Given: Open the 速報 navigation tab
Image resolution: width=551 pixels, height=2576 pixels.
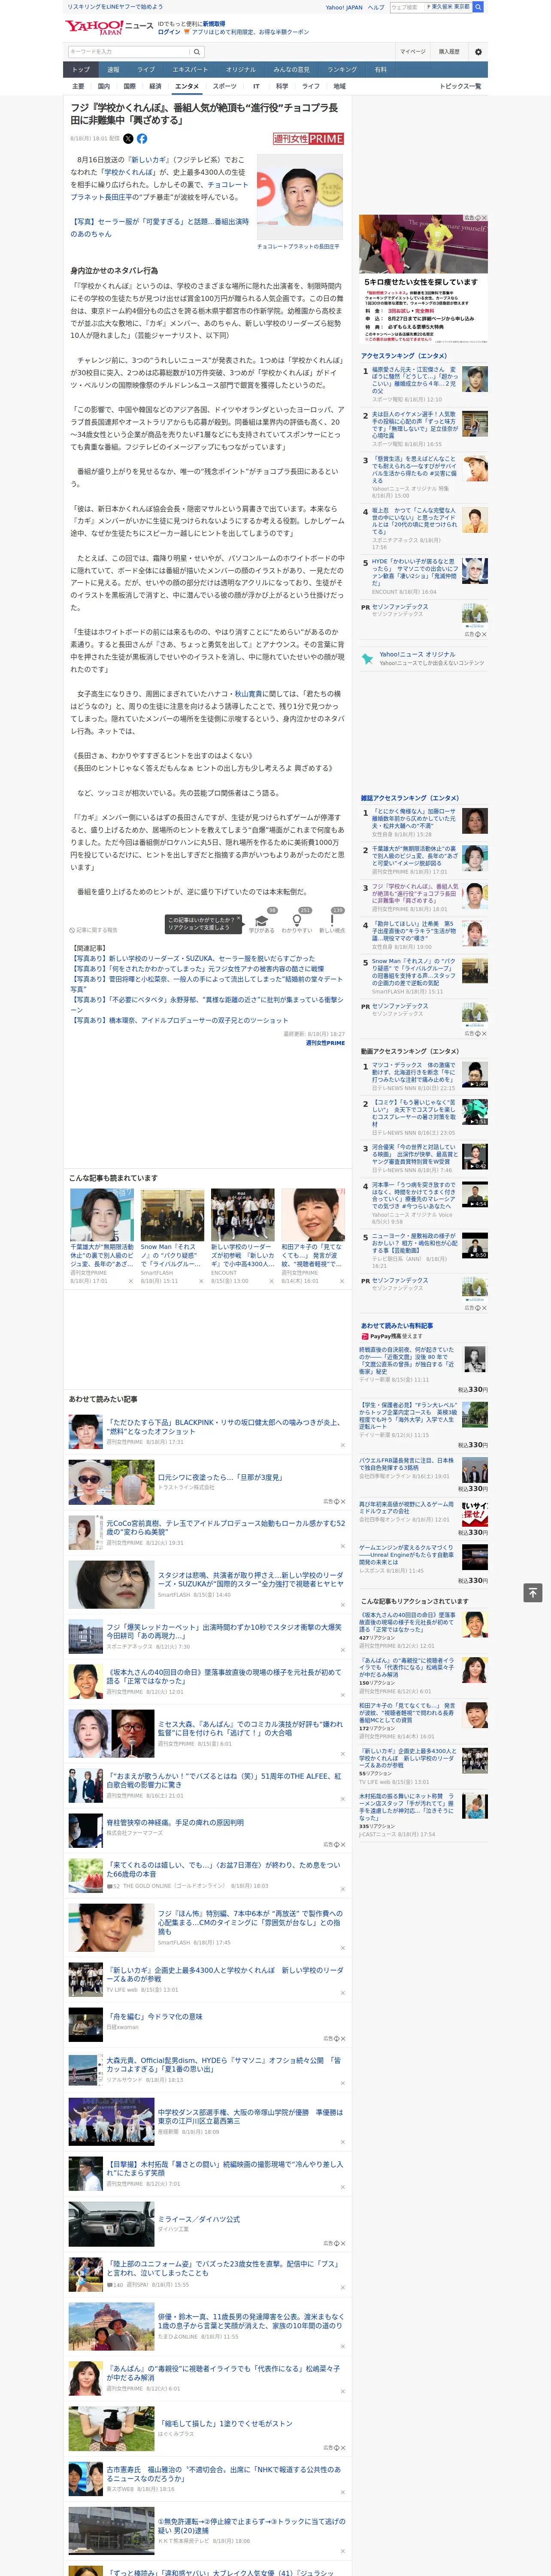Looking at the screenshot, I should point(113,70).
